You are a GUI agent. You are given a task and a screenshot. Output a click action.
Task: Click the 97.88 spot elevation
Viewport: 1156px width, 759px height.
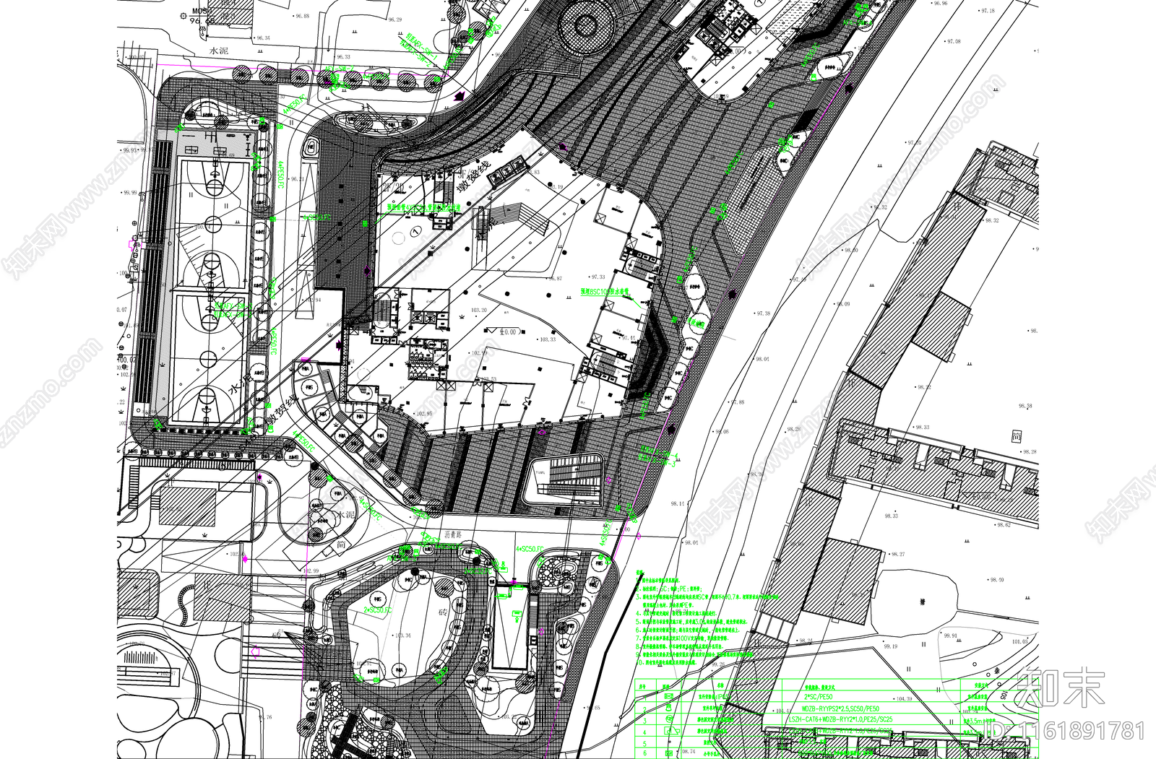point(738,402)
